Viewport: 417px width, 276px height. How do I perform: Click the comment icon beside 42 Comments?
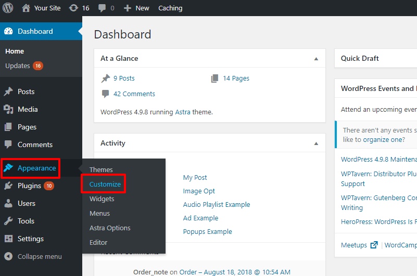point(105,94)
